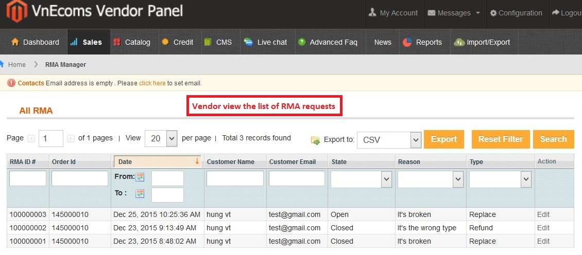Click the Reset Filter button
This screenshot has width=582, height=255.
pyautogui.click(x=501, y=139)
